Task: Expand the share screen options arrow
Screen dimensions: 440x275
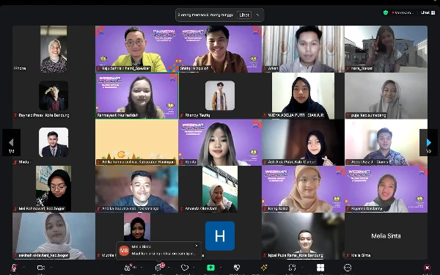Action: [x=221, y=268]
